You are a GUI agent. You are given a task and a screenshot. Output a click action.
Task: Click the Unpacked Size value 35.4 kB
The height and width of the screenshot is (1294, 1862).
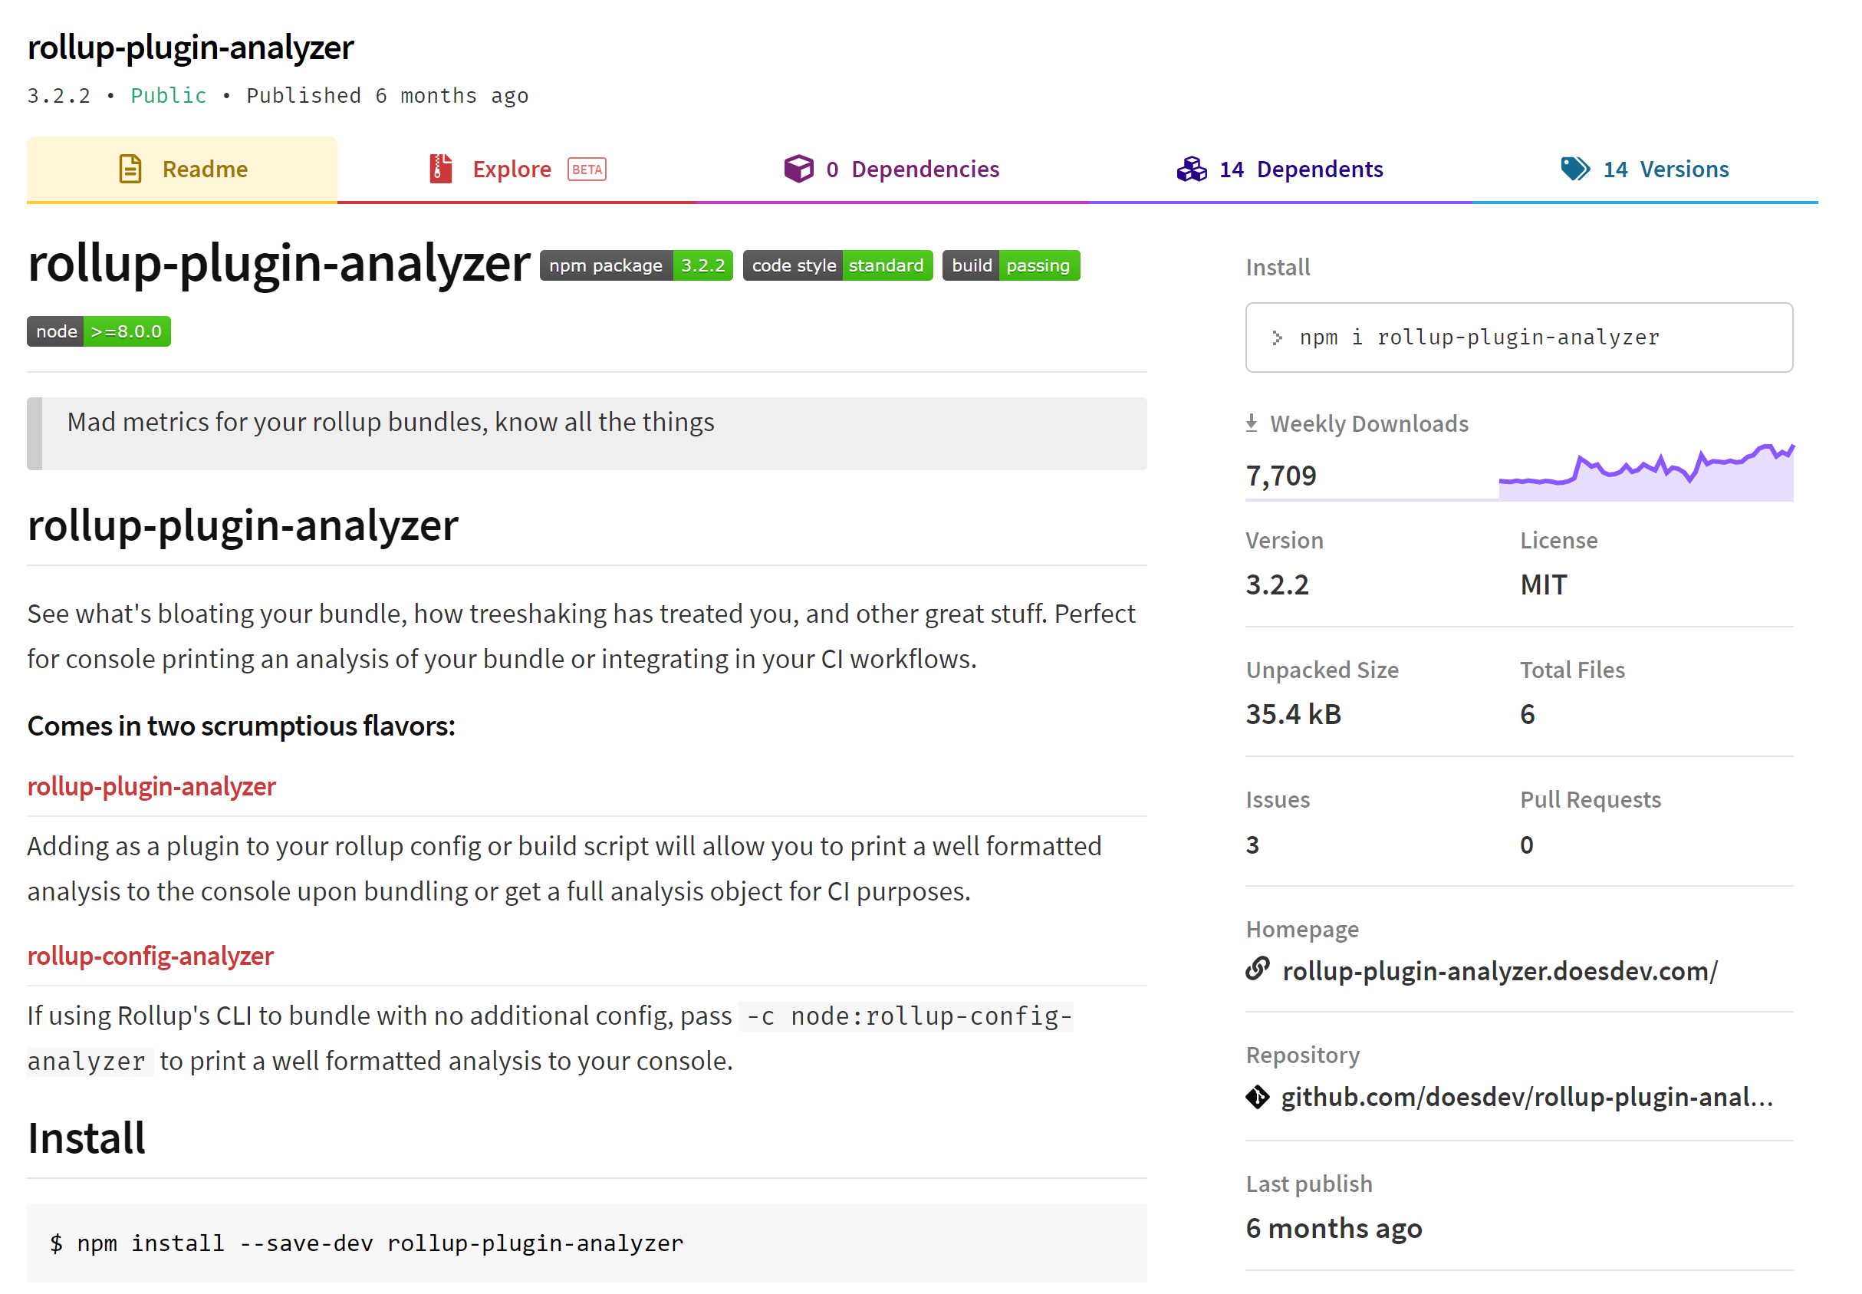coord(1294,714)
